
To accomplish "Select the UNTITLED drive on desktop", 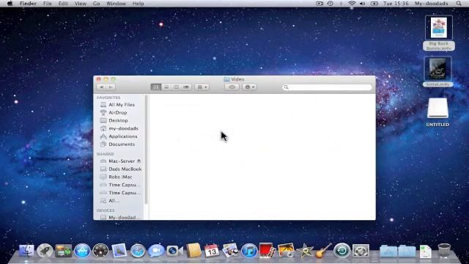I will pyautogui.click(x=437, y=112).
